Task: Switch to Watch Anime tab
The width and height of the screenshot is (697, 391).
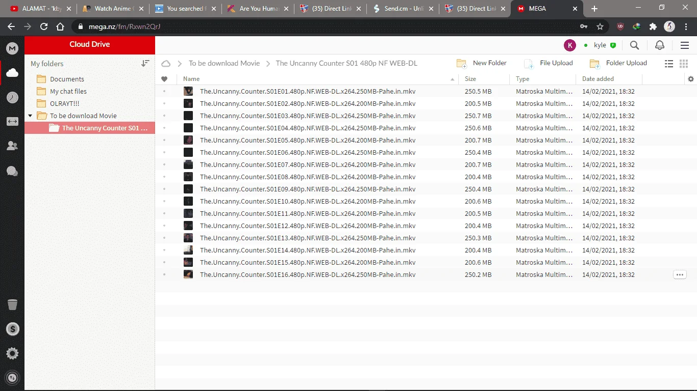Action: tap(113, 9)
